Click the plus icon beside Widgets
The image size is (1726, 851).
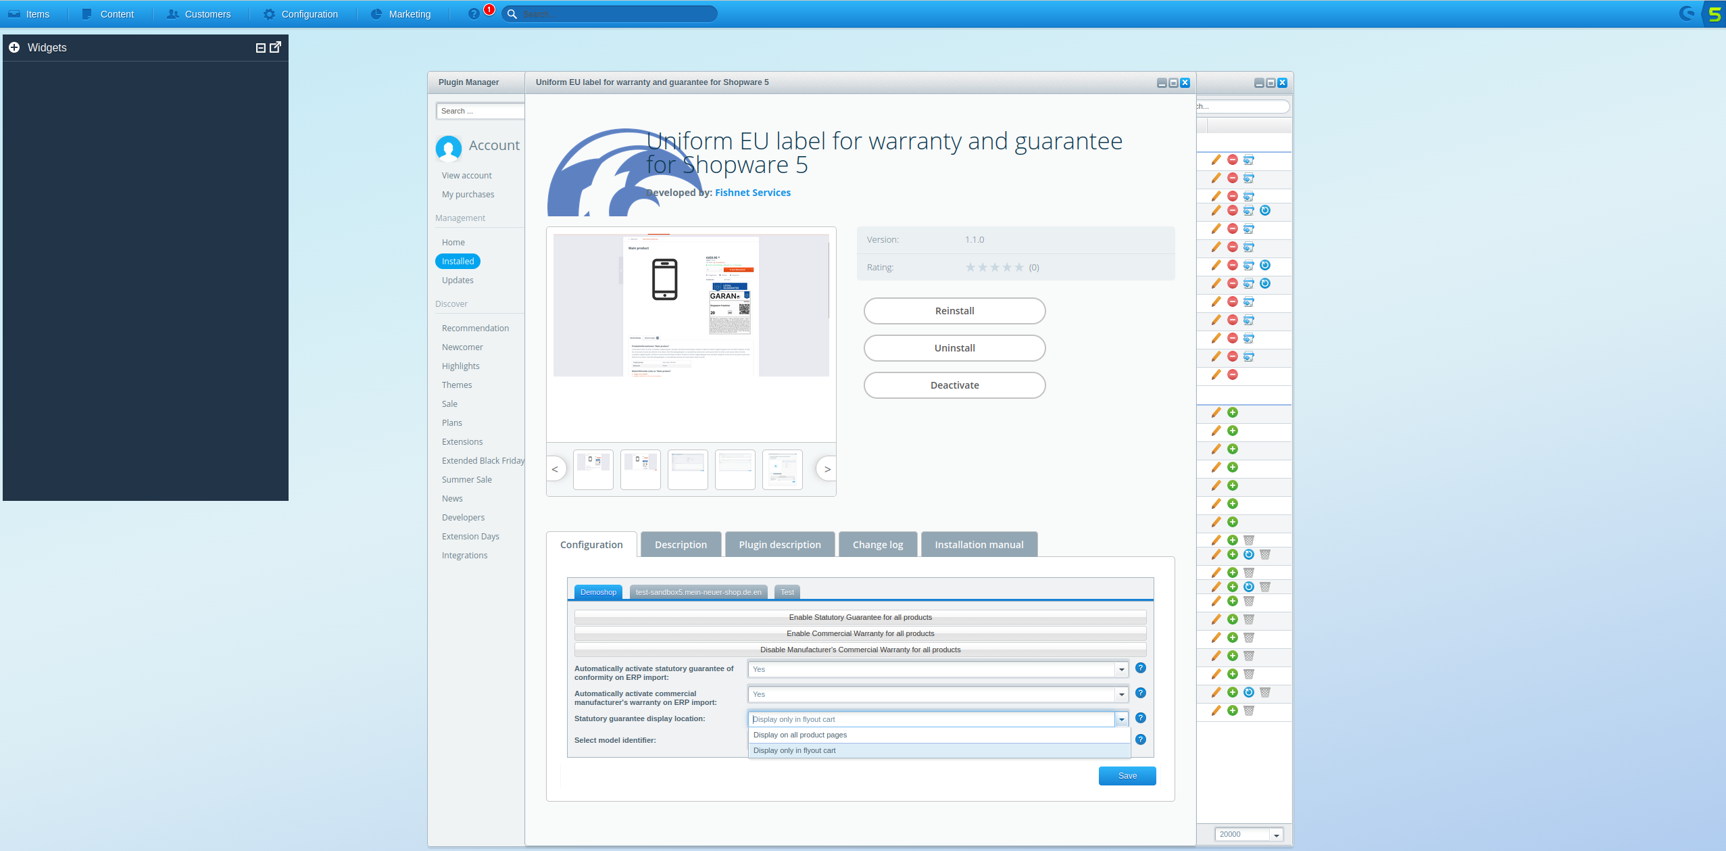click(14, 47)
